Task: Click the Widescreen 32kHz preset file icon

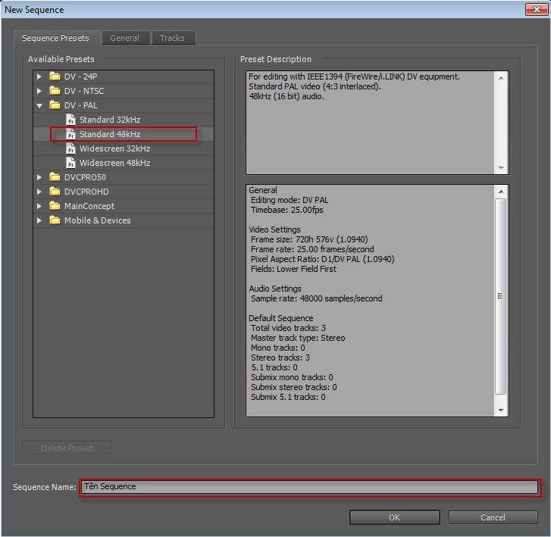Action: click(70, 148)
